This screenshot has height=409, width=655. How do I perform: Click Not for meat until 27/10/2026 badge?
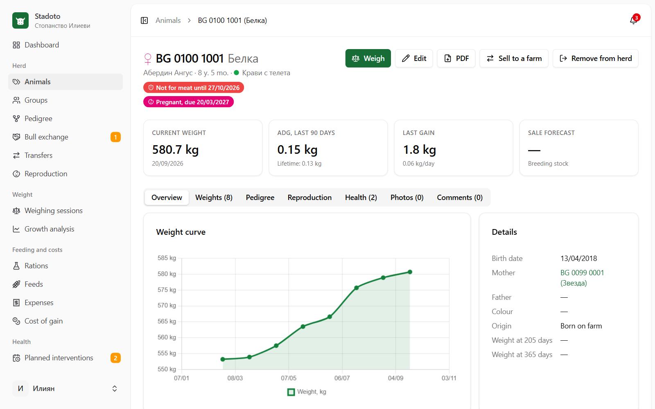[x=194, y=88]
